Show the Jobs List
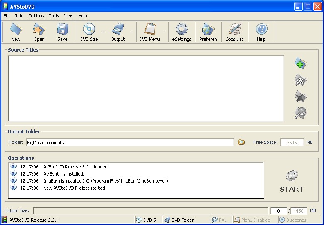 (235, 32)
